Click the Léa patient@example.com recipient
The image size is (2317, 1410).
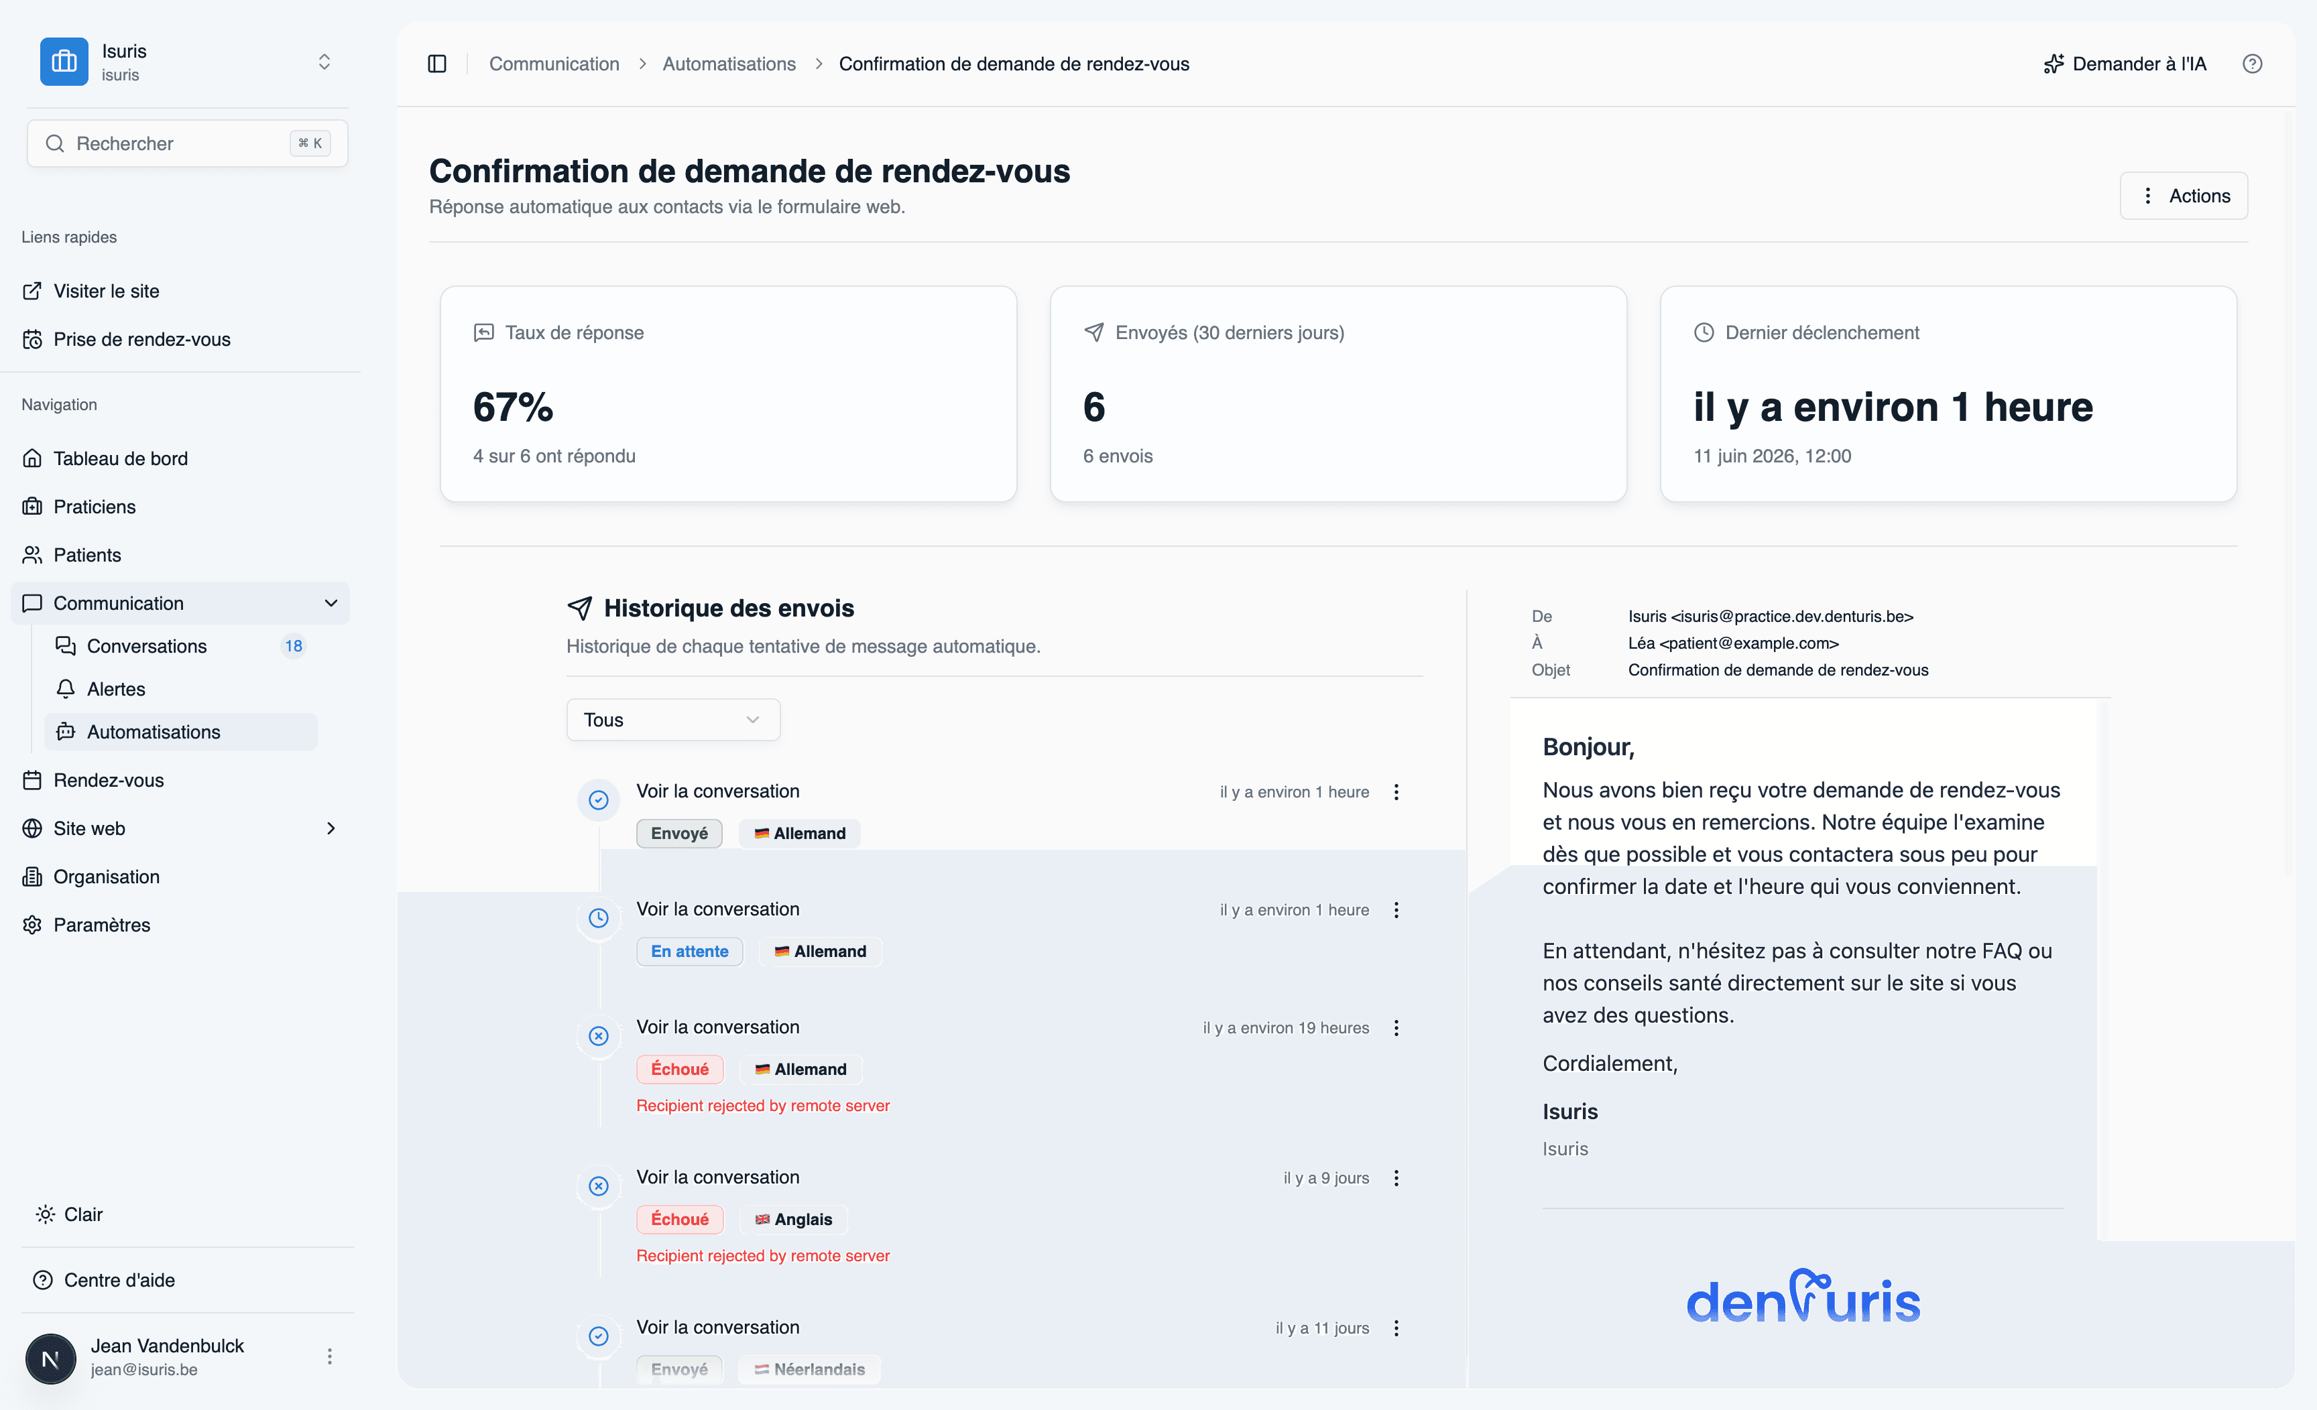[1733, 643]
